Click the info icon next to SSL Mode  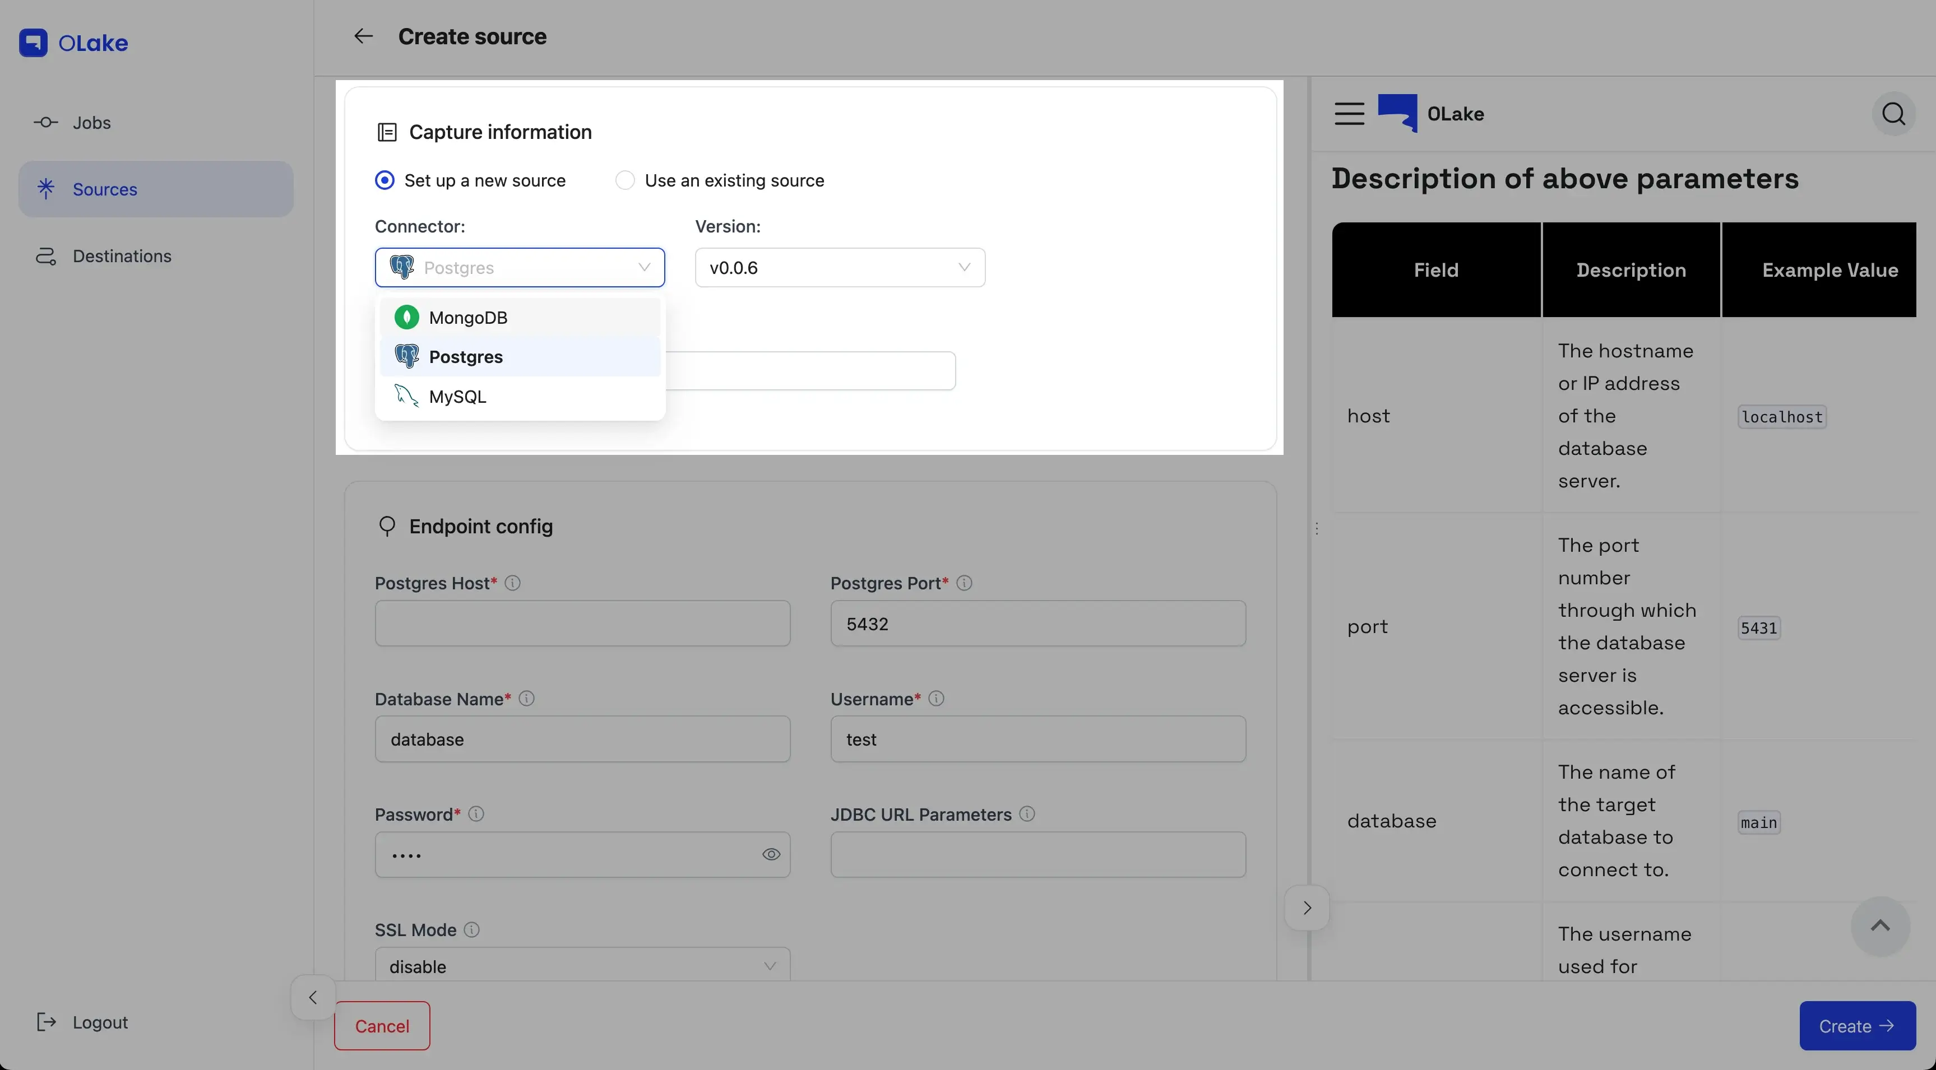[x=472, y=929]
